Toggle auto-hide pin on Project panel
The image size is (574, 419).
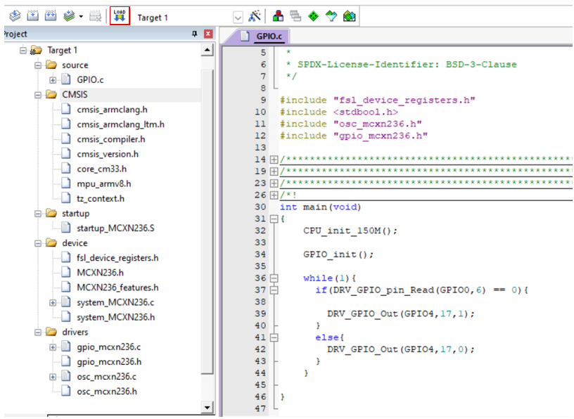click(x=195, y=34)
